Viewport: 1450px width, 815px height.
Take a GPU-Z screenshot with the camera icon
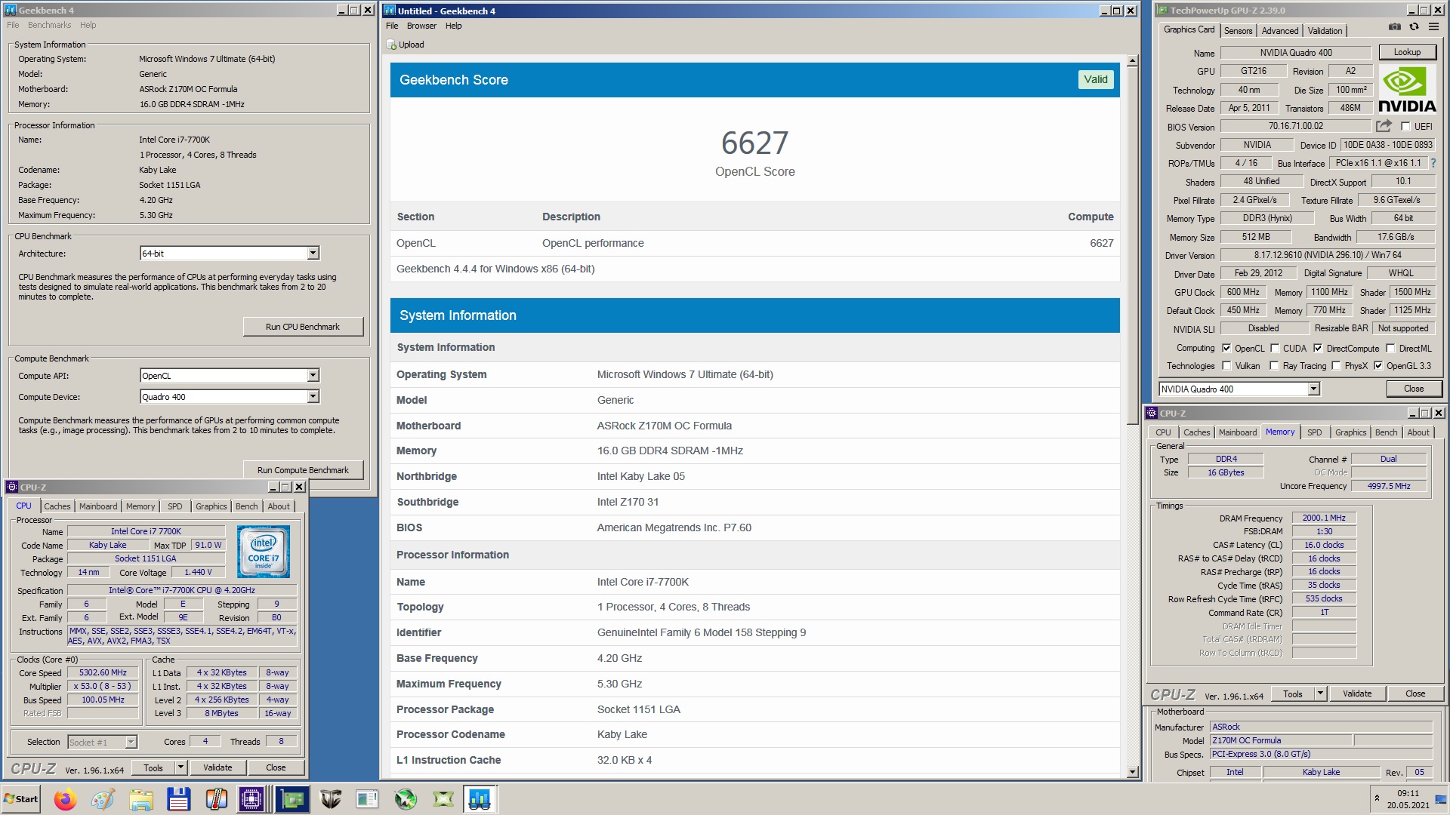tap(1394, 27)
